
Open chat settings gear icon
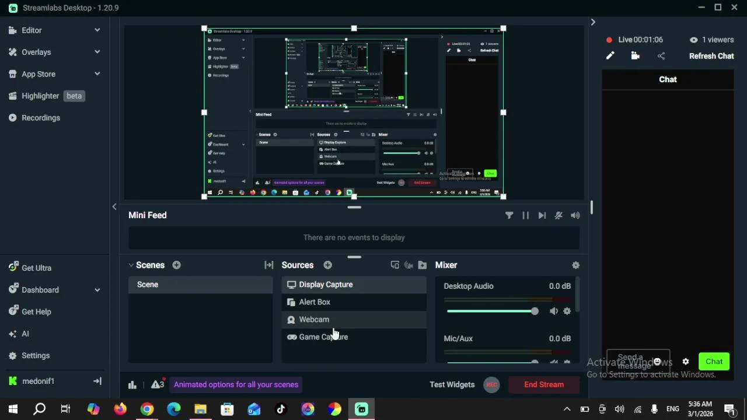(x=686, y=362)
